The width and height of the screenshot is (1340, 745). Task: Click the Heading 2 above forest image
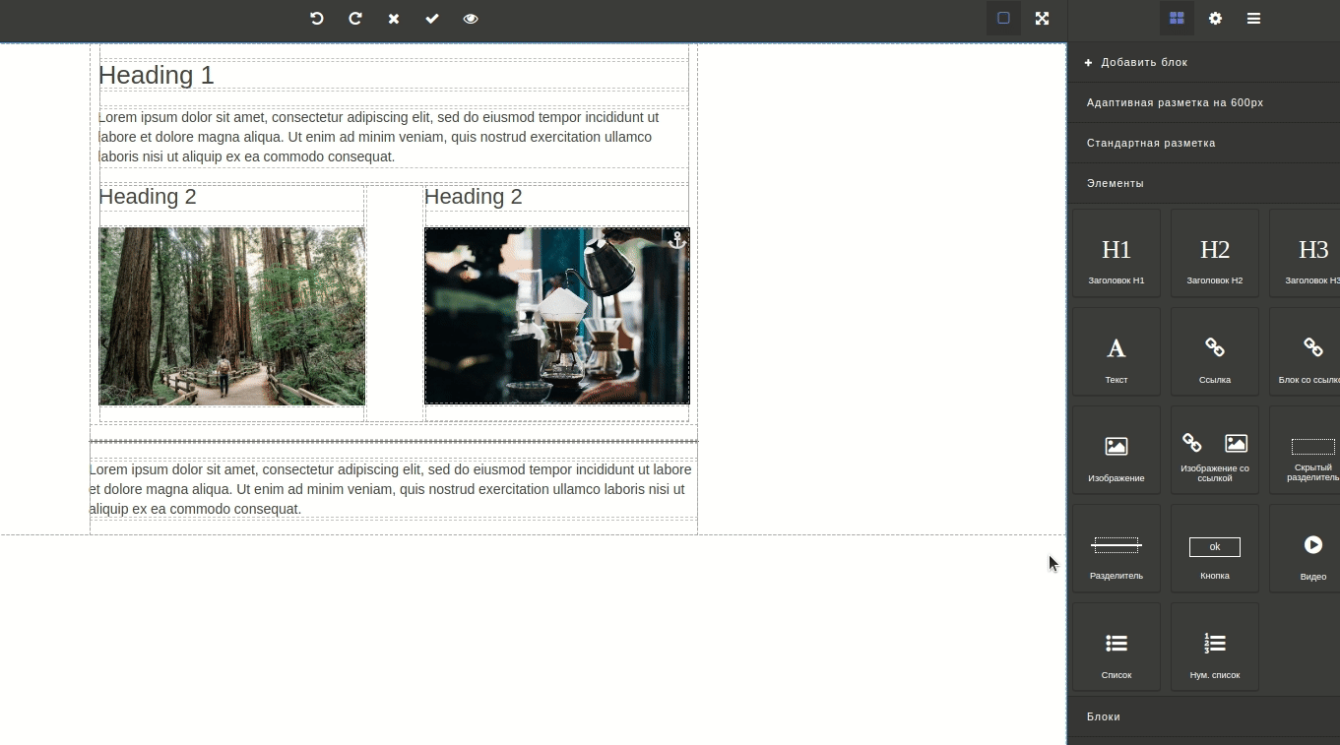click(148, 197)
